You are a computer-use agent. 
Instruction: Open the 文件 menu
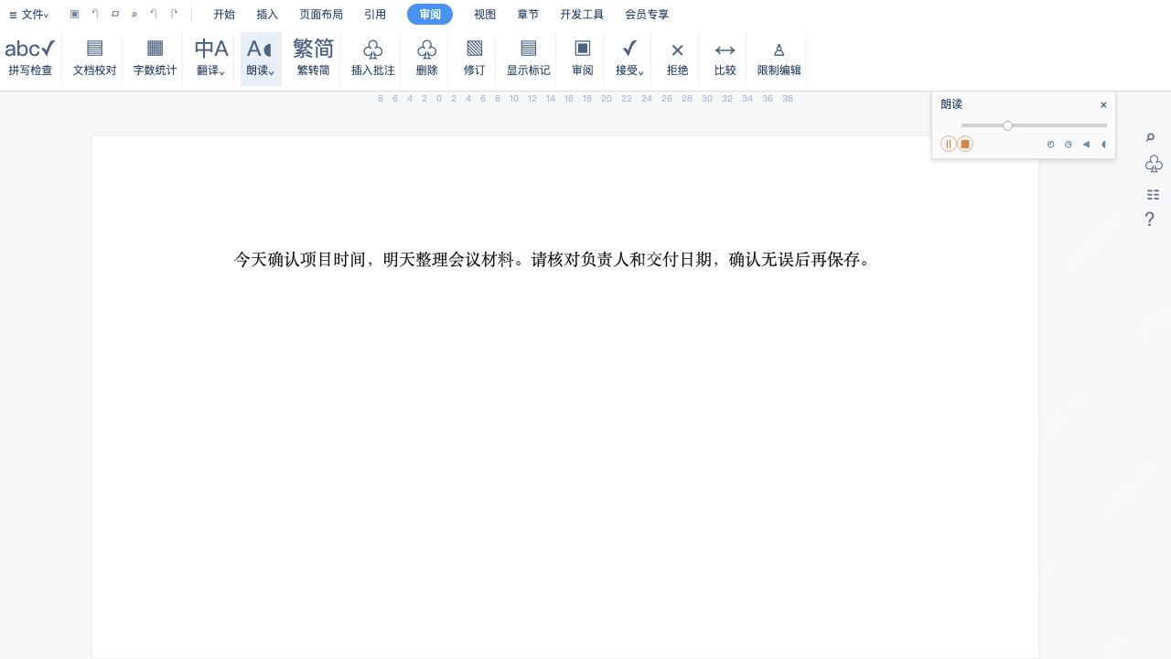(29, 15)
